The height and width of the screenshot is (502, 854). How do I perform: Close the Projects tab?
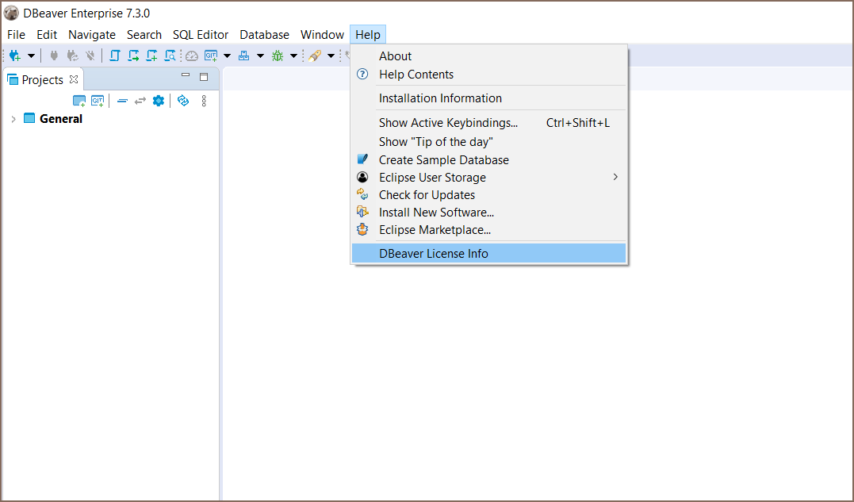pyautogui.click(x=74, y=79)
